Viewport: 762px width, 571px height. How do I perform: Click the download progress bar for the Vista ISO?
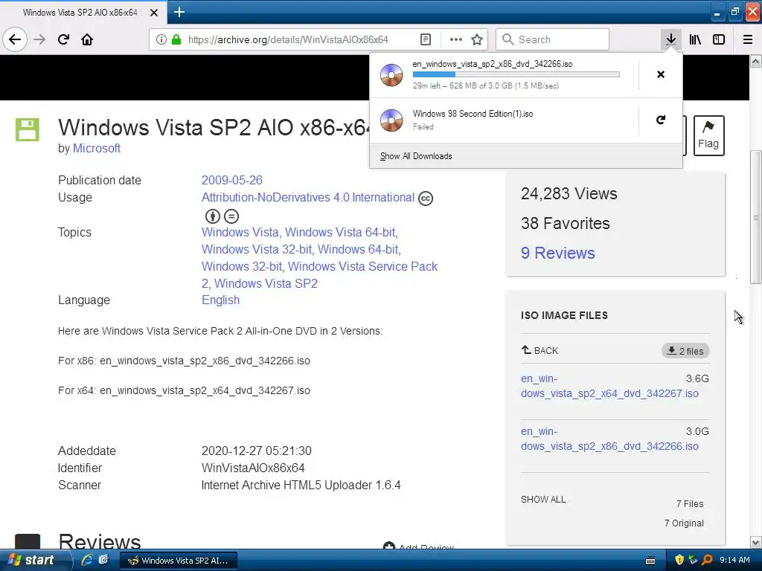coord(516,75)
